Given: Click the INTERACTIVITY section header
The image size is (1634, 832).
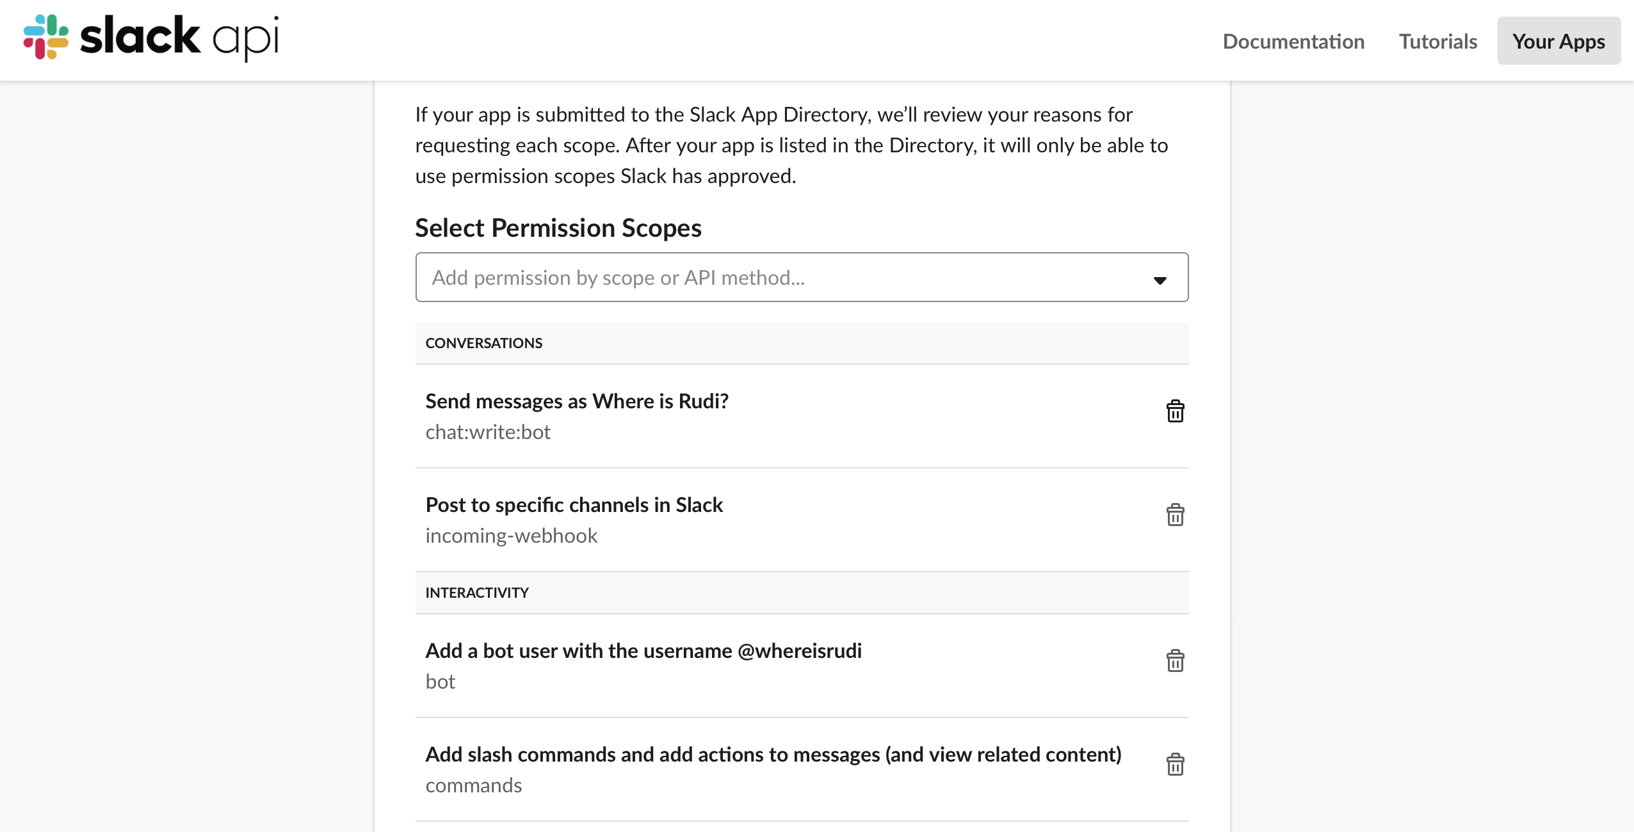Looking at the screenshot, I should coord(477,593).
